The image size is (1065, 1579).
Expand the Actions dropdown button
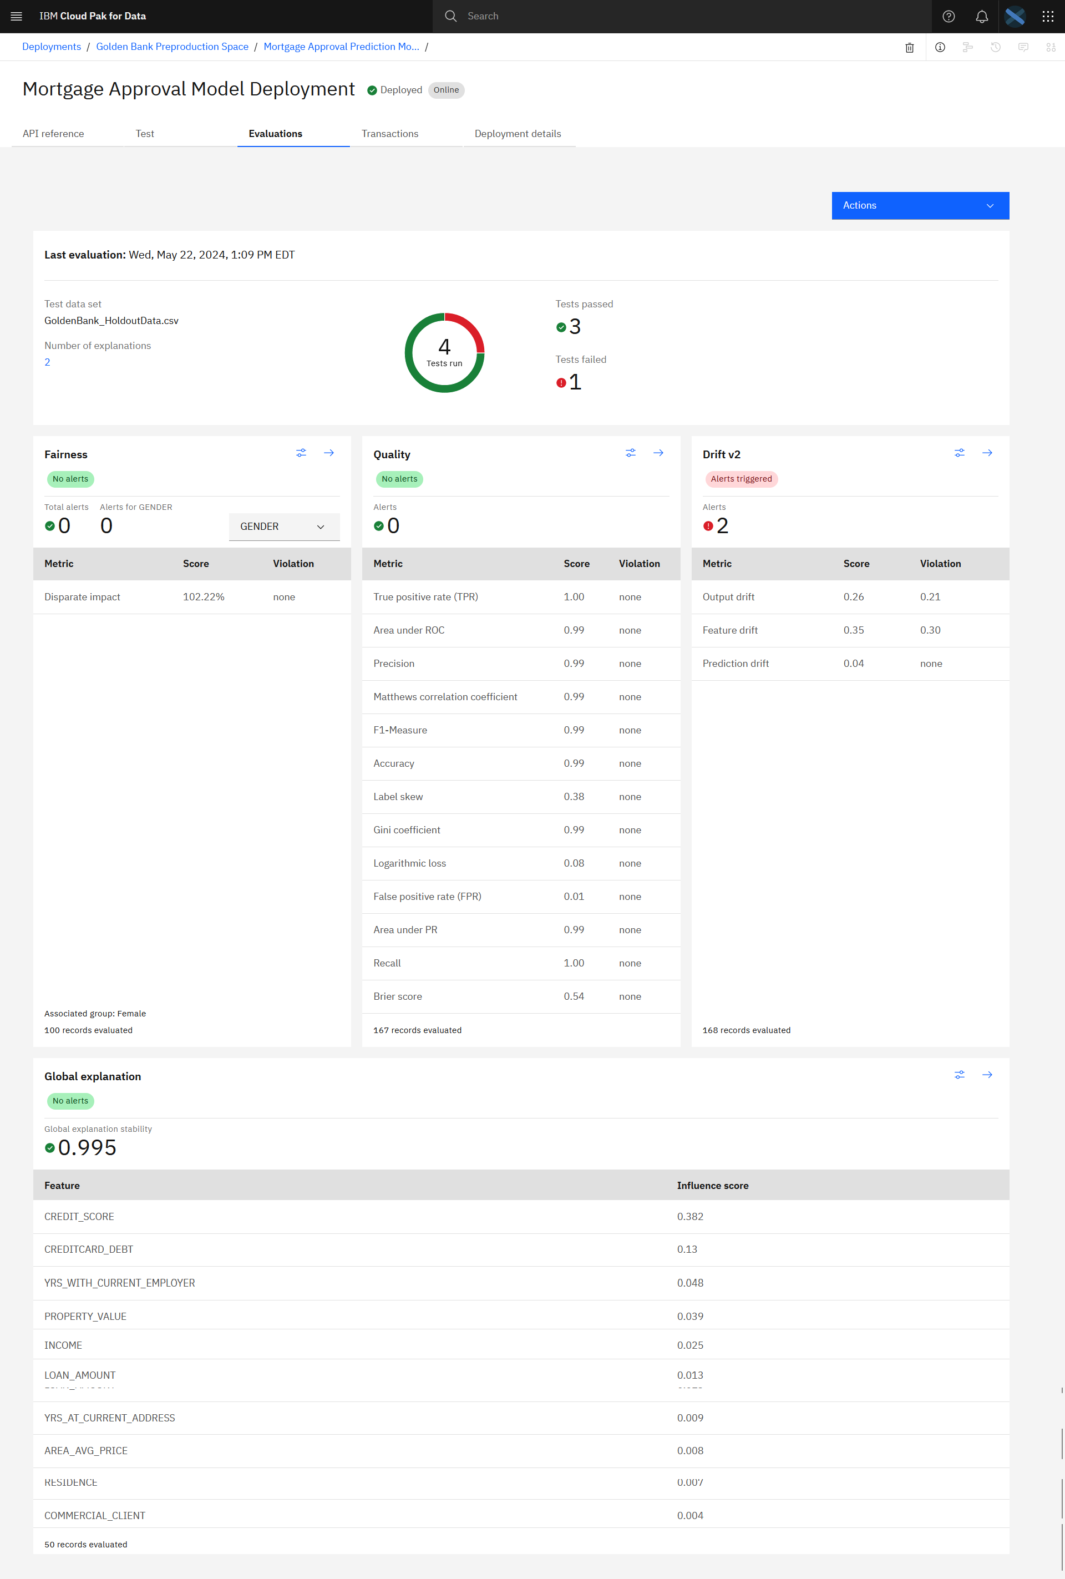920,205
